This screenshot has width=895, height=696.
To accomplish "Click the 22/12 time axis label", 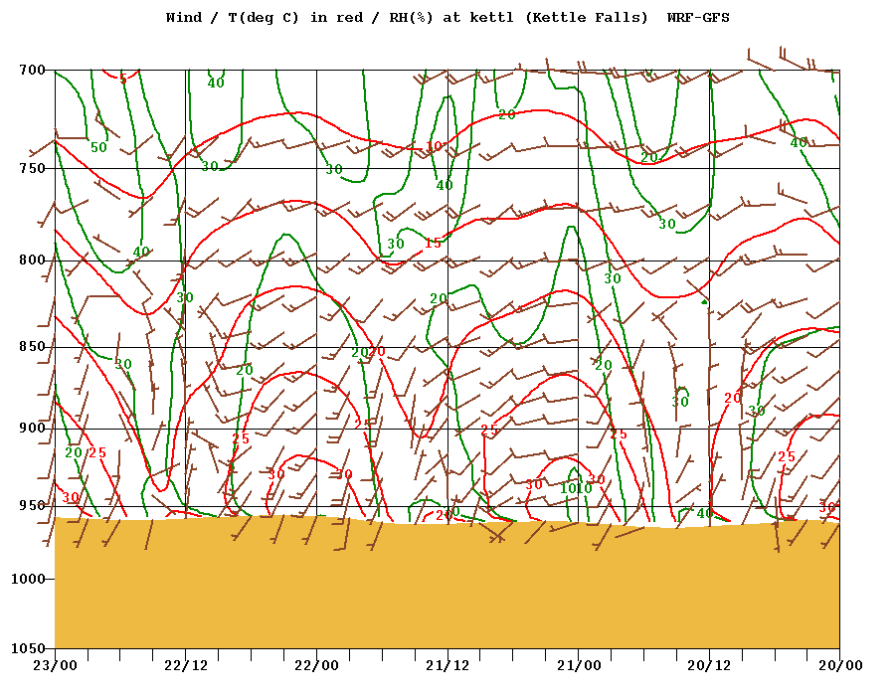I will point(186,666).
